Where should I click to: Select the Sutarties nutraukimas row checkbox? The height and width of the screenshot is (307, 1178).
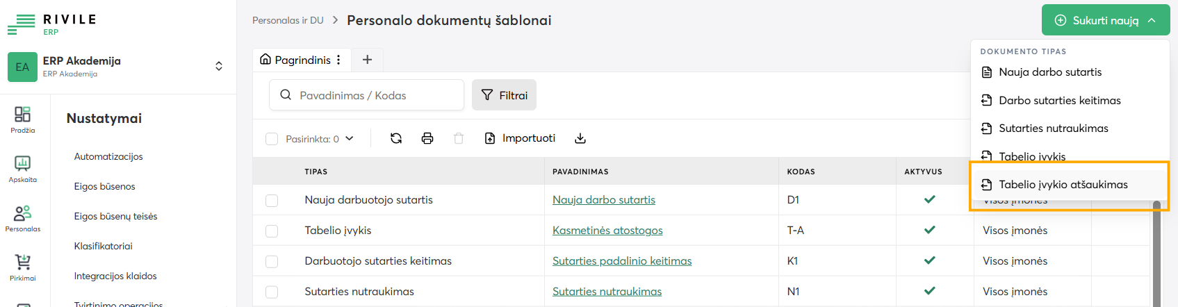click(272, 292)
